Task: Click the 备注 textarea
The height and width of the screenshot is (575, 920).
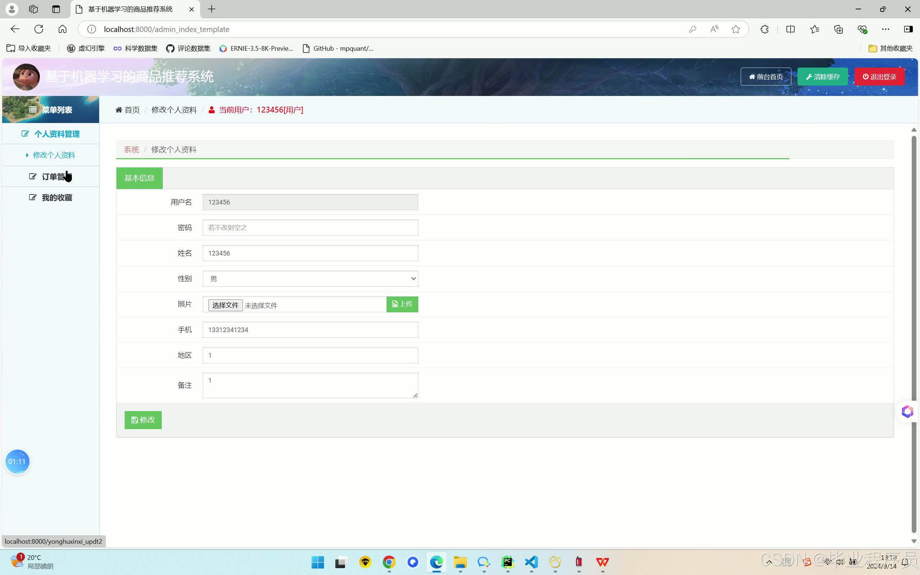Action: (310, 385)
